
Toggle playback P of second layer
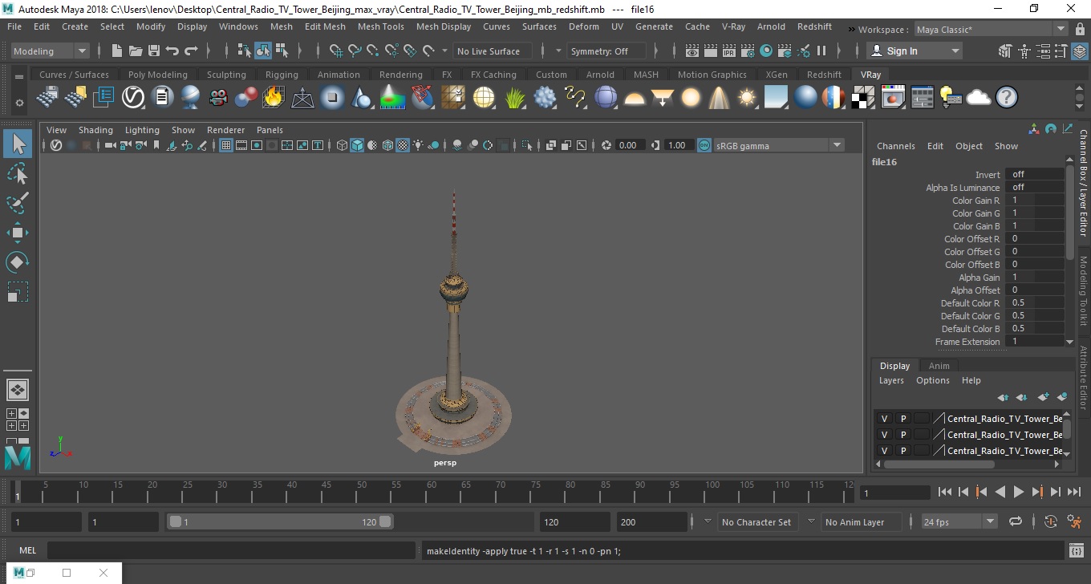[x=902, y=434]
